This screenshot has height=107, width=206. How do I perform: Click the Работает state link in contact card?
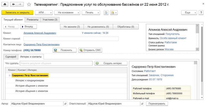click(150, 71)
